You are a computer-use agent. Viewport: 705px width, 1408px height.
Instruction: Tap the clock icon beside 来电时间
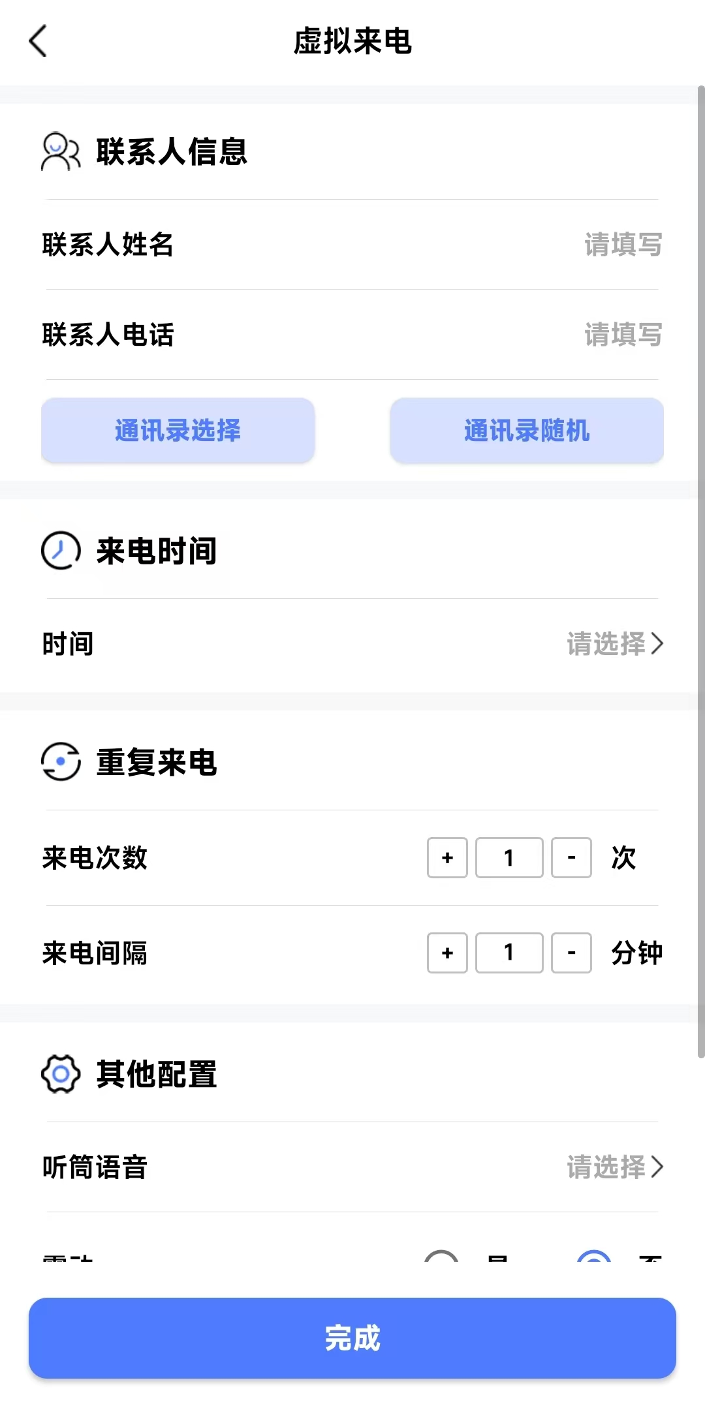(x=61, y=551)
